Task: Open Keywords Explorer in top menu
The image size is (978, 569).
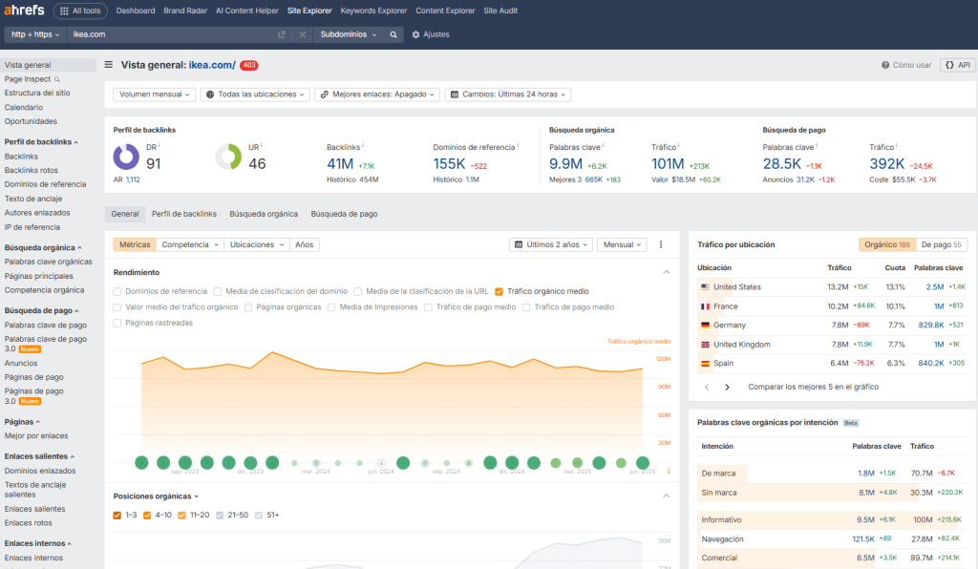Action: coord(373,11)
